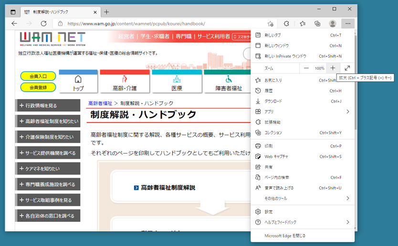Click the 会員入口 yellow button
The height and width of the screenshot is (246, 398).
click(x=38, y=76)
